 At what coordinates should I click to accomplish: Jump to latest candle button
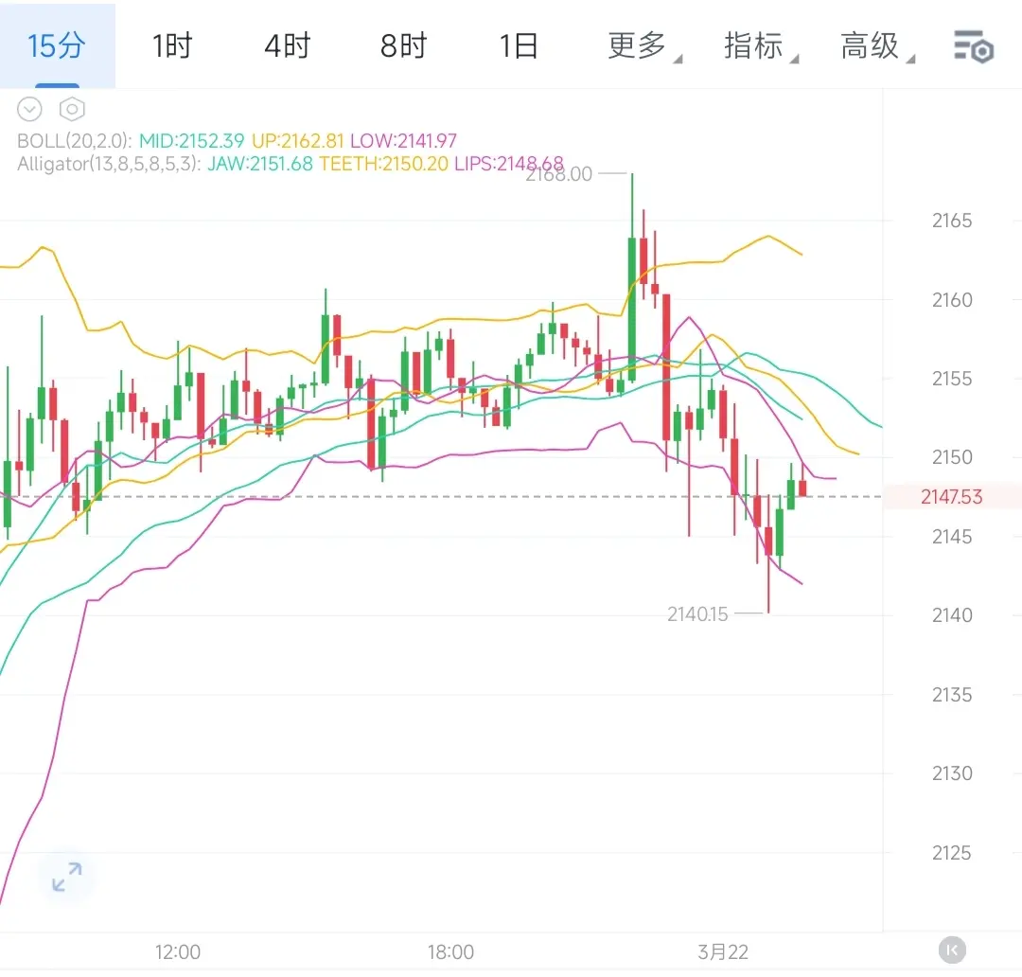point(952,950)
